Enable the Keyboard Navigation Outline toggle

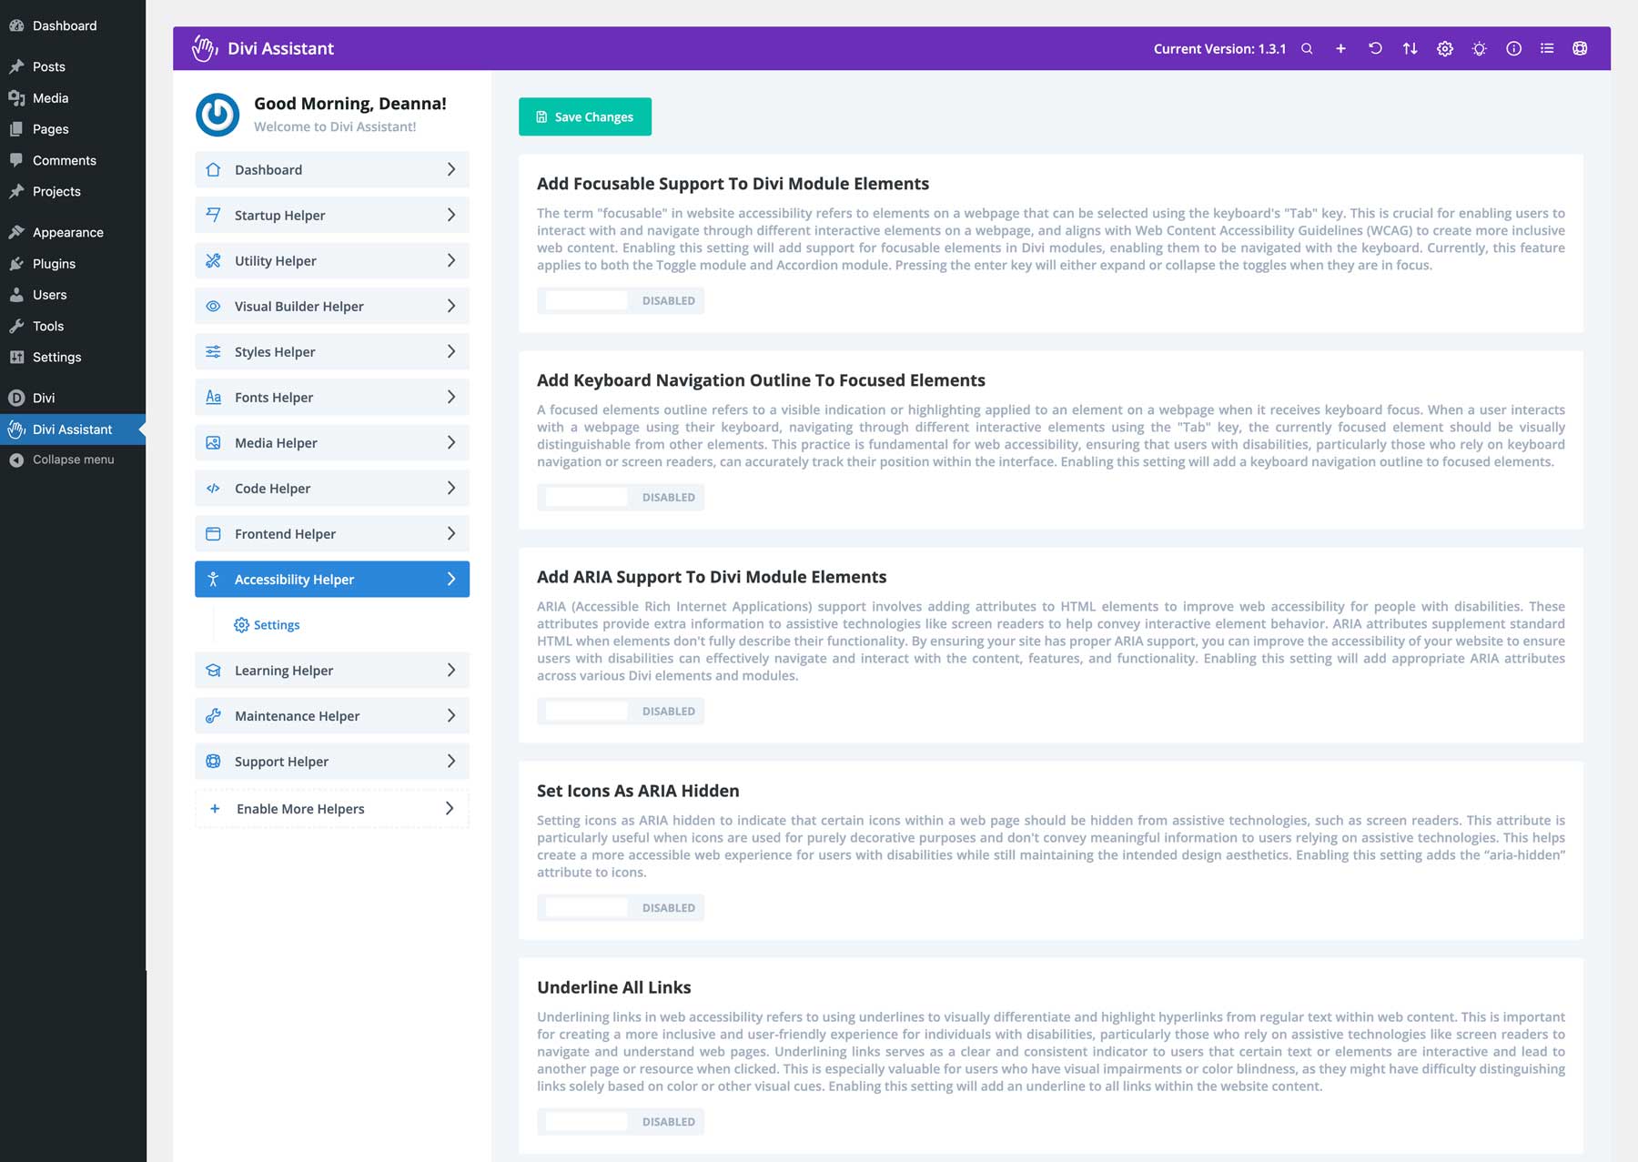[x=621, y=498]
